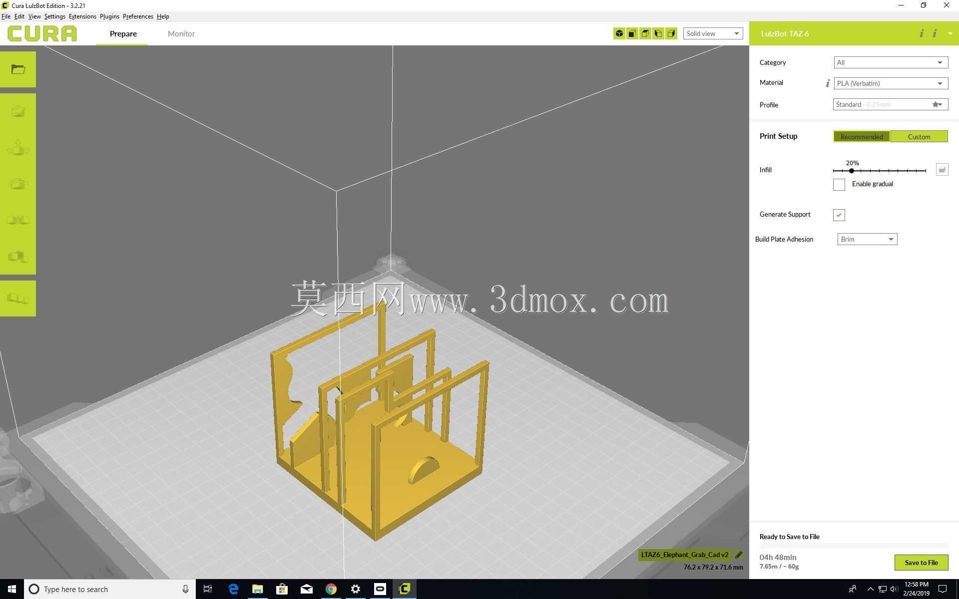Viewport: 959px width, 599px height.
Task: Expand the Category dropdown showing All
Action: click(x=891, y=62)
